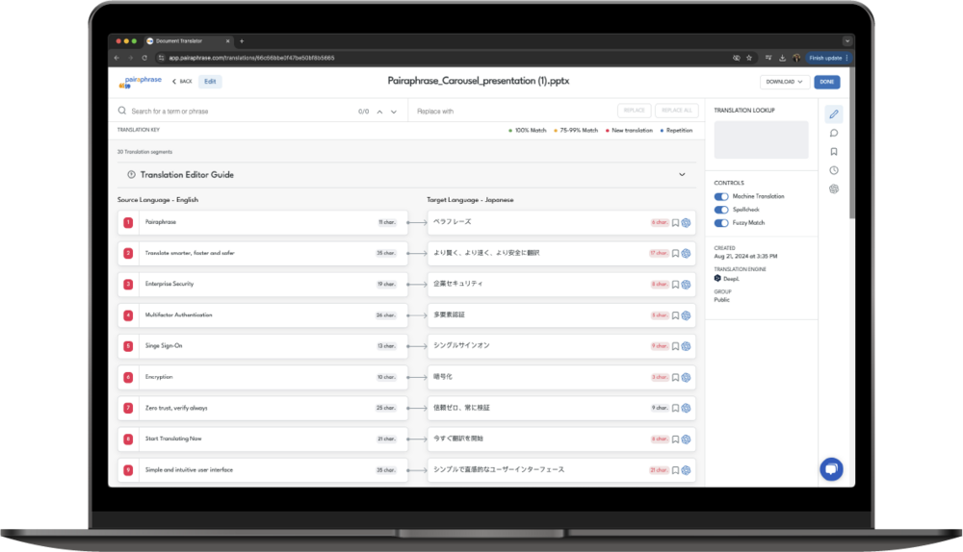Viewport: 963px width, 552px height.
Task: Focus the Replace with field
Action: click(513, 111)
